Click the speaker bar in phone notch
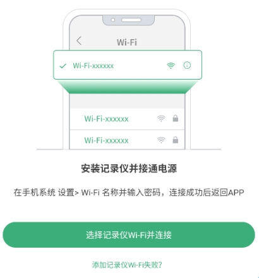This screenshot has width=259, height=278. pos(131,20)
